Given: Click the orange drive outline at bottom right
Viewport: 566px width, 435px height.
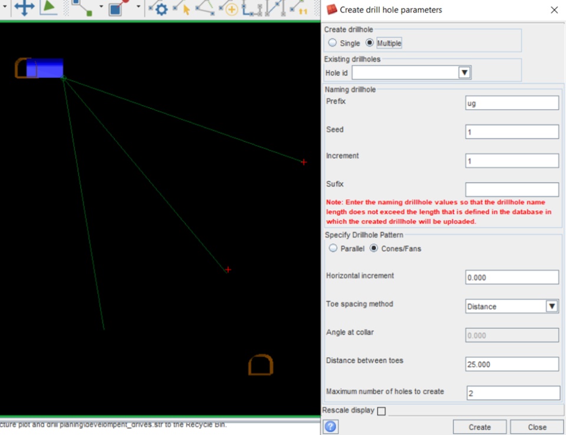Looking at the screenshot, I should [261, 365].
